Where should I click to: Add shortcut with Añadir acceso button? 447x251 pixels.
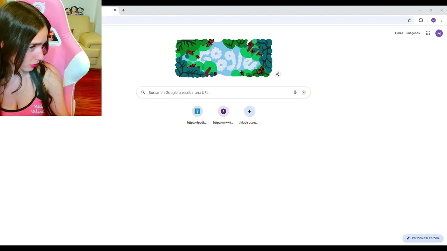249,115
